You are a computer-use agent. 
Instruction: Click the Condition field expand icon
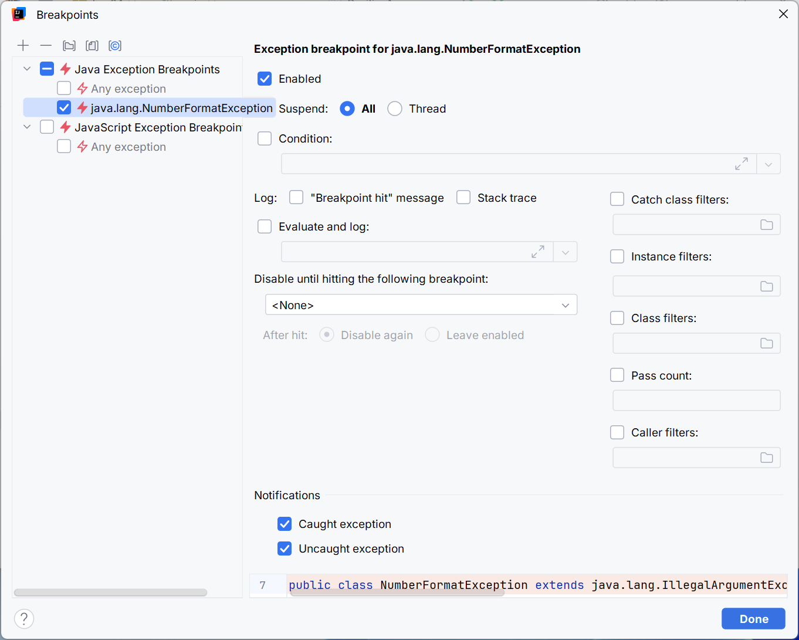click(742, 164)
